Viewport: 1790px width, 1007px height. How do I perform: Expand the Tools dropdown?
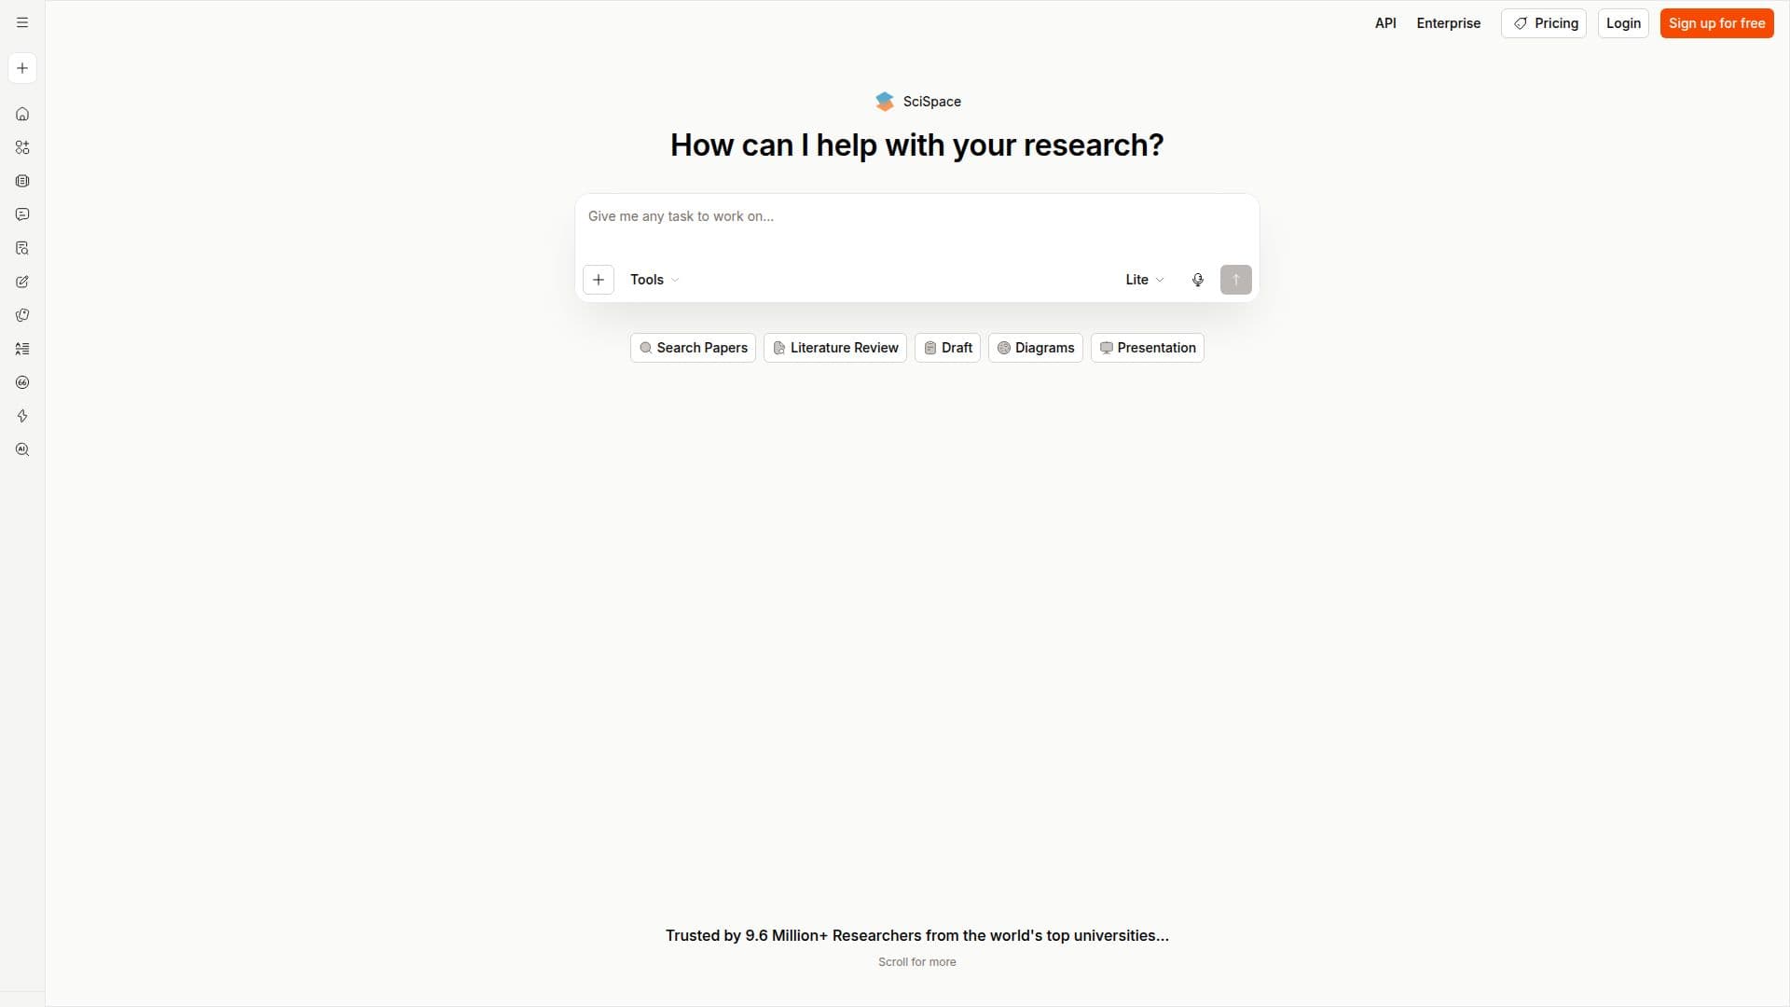click(x=654, y=280)
